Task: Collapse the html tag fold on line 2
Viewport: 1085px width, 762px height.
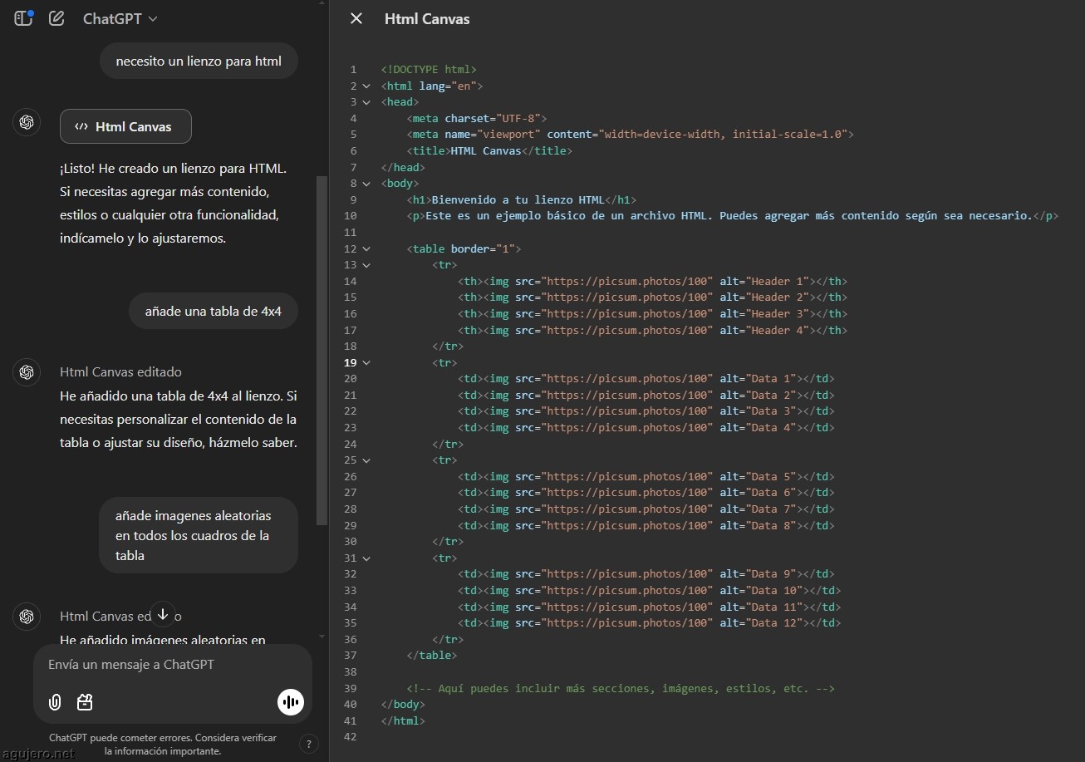Action: pyautogui.click(x=366, y=86)
